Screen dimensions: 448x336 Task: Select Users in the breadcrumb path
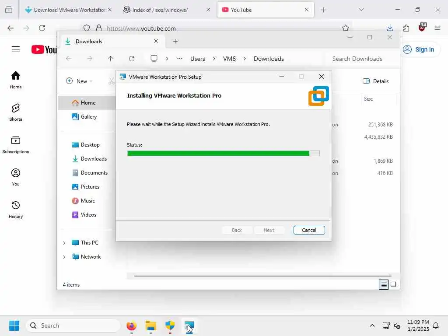click(x=198, y=59)
